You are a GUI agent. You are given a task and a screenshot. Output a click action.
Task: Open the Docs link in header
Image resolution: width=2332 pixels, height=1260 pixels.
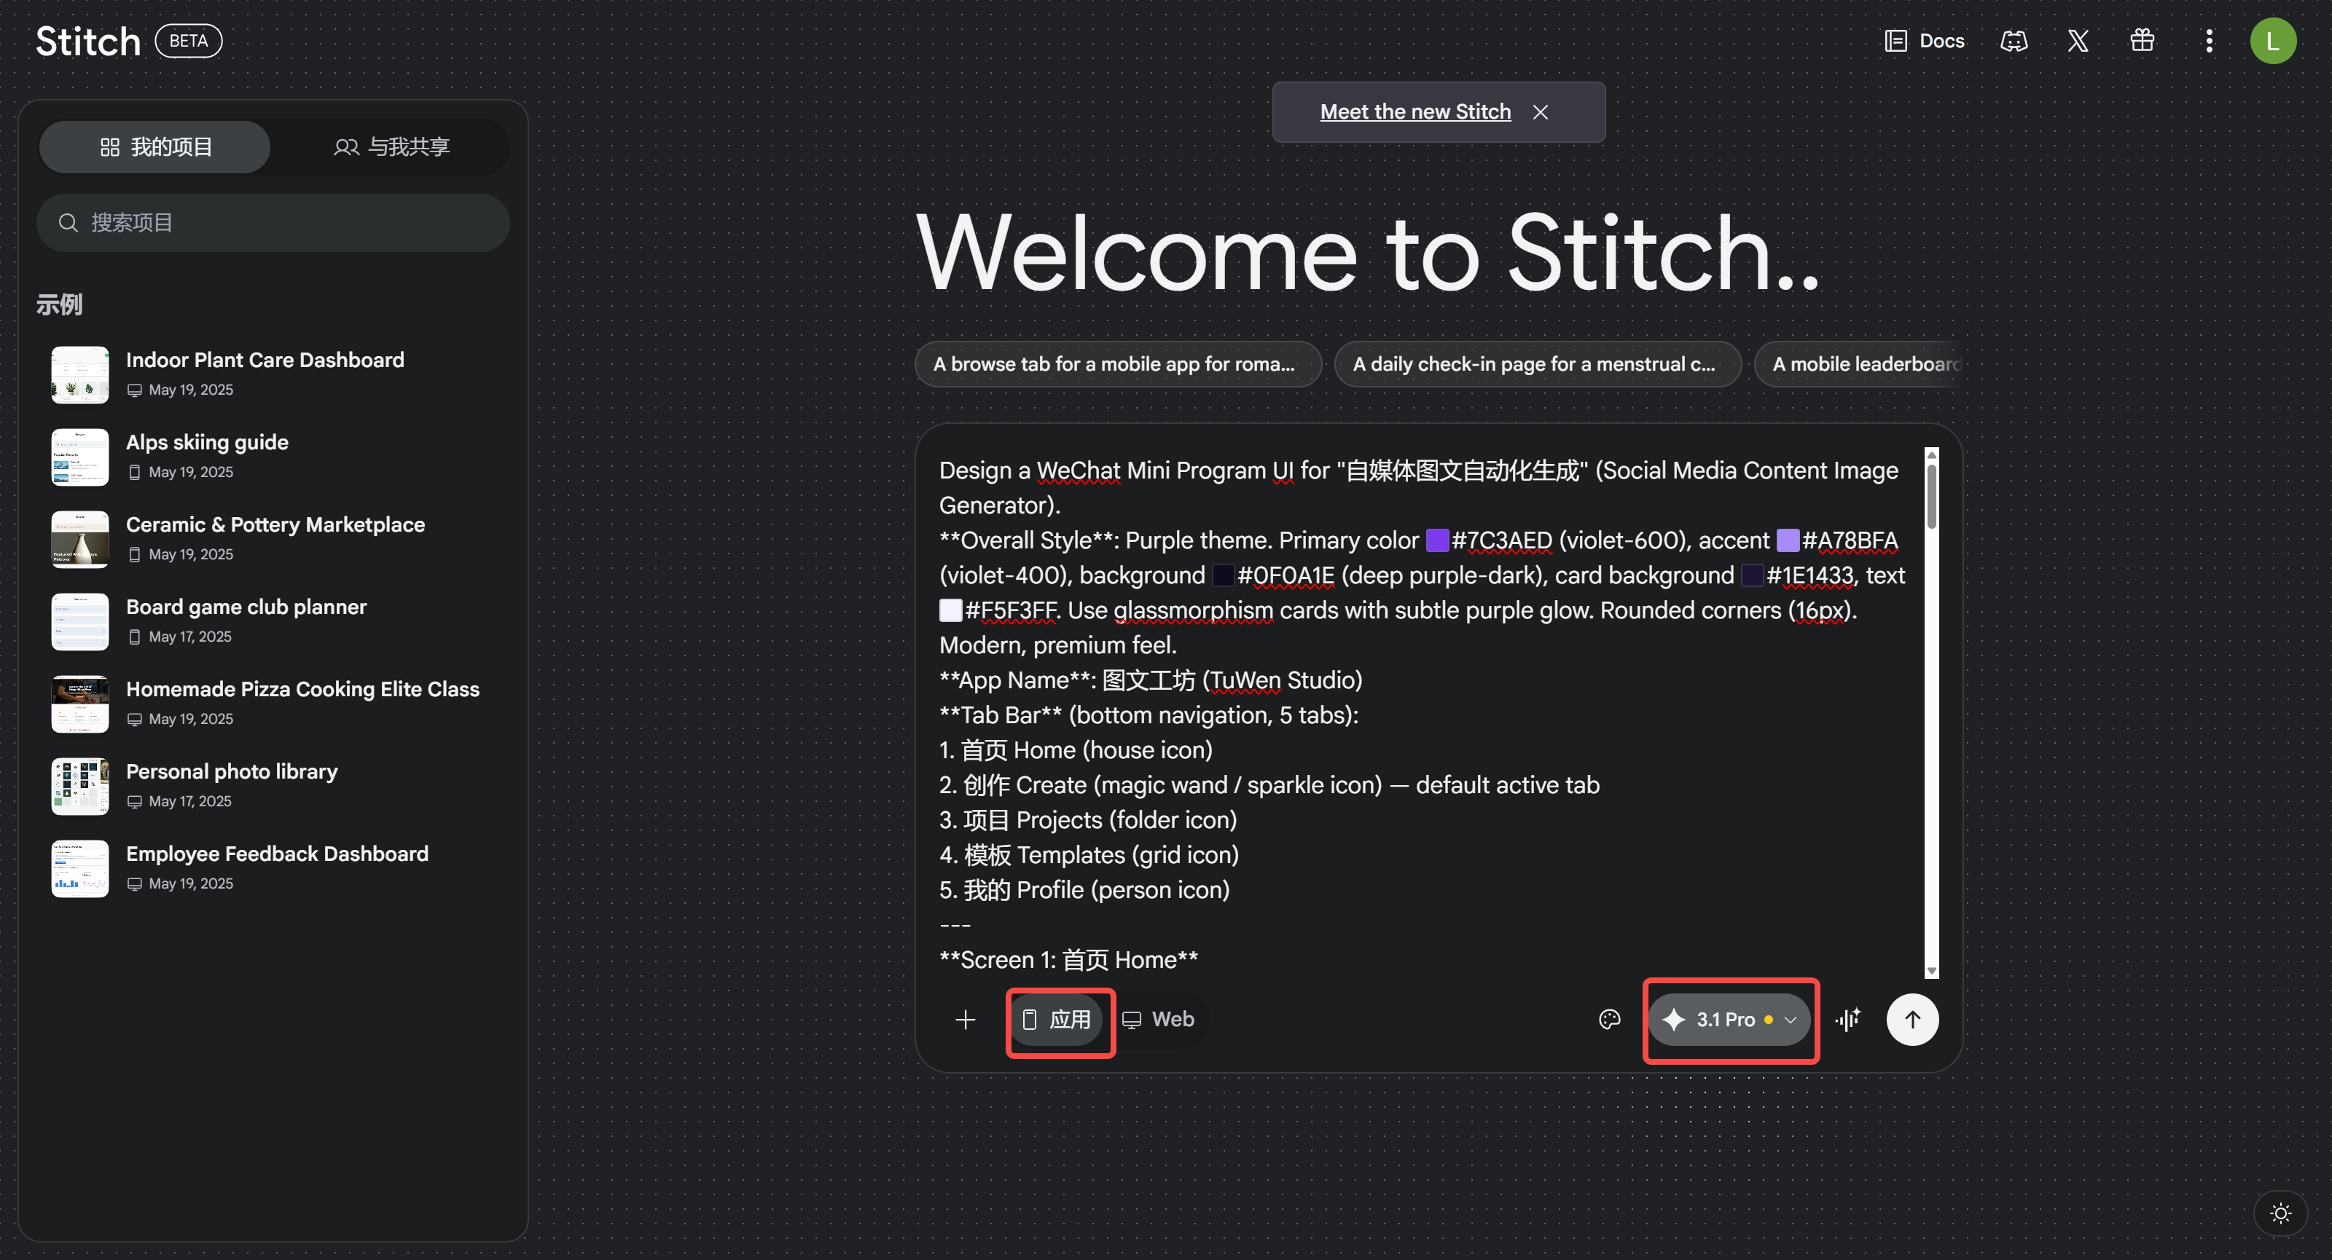[1924, 41]
